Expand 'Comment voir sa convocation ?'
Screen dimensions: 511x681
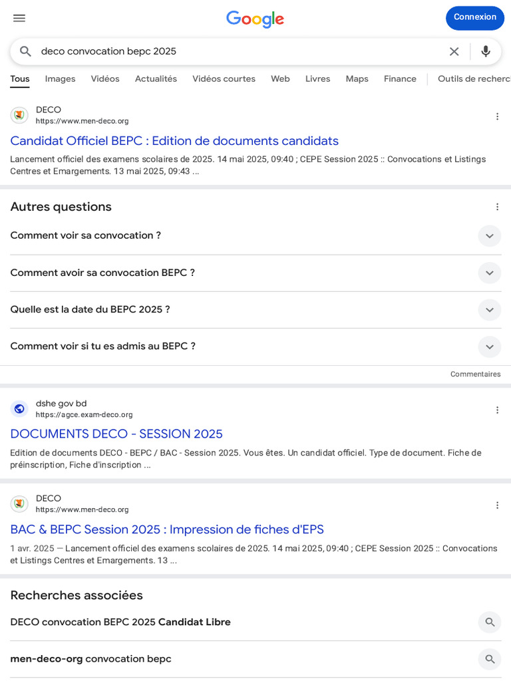[489, 236]
